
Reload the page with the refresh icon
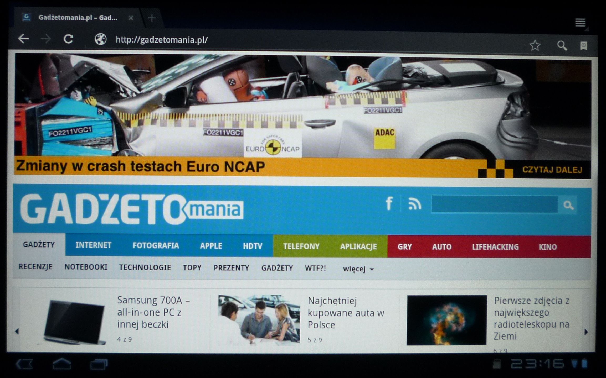(69, 39)
